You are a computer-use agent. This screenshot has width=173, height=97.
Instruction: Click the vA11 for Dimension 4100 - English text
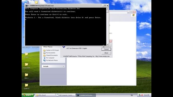click(x=77, y=48)
